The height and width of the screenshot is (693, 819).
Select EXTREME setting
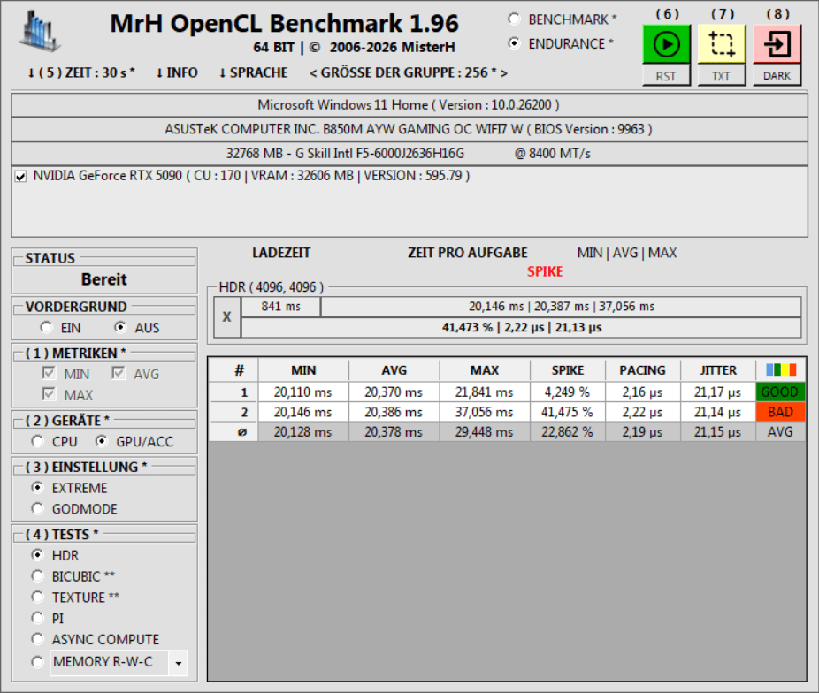(37, 487)
